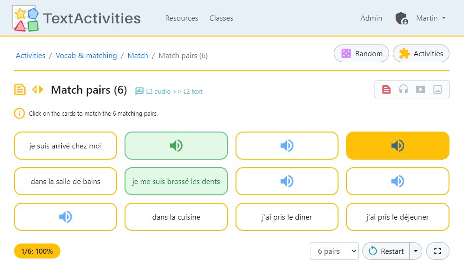The image size is (464, 273).
Task: Open the Match breadcrumb link
Action: click(138, 55)
